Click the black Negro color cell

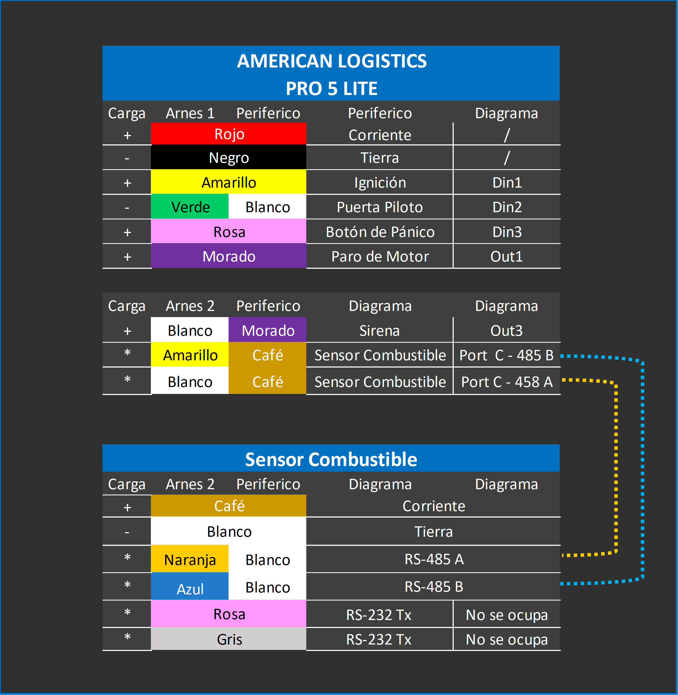(x=228, y=158)
